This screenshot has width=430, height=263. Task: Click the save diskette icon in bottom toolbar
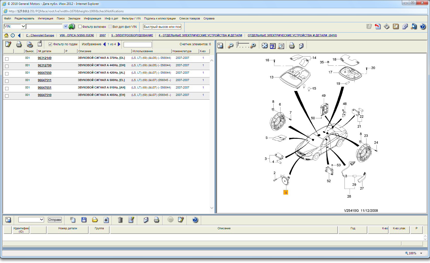point(84,220)
